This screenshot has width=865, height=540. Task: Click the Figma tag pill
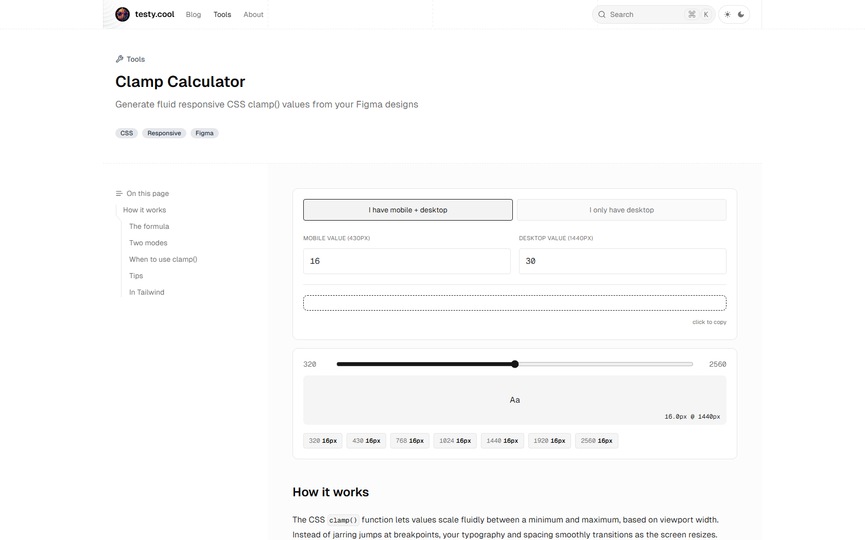click(x=204, y=133)
